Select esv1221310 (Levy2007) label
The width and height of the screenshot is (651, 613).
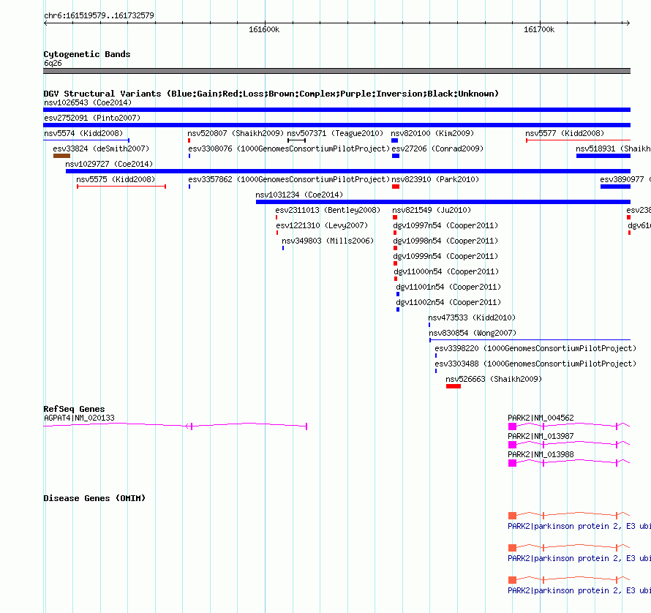click(x=322, y=225)
